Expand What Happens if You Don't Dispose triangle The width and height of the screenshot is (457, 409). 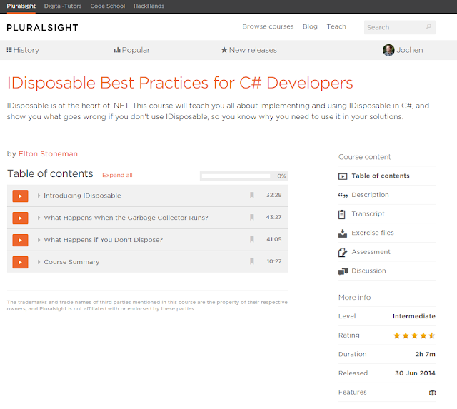pos(39,240)
